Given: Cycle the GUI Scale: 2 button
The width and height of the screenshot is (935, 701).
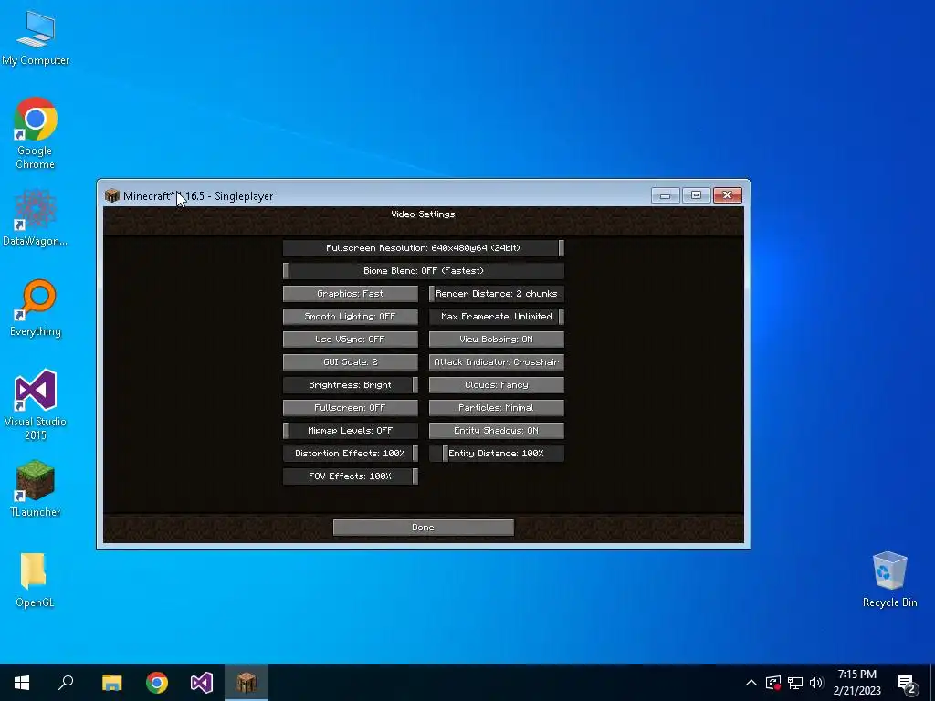Looking at the screenshot, I should tap(350, 361).
